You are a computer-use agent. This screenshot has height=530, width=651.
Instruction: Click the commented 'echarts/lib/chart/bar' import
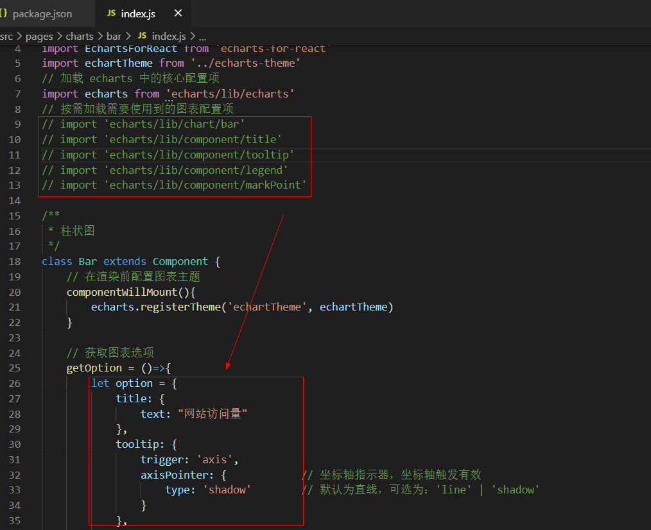click(175, 124)
